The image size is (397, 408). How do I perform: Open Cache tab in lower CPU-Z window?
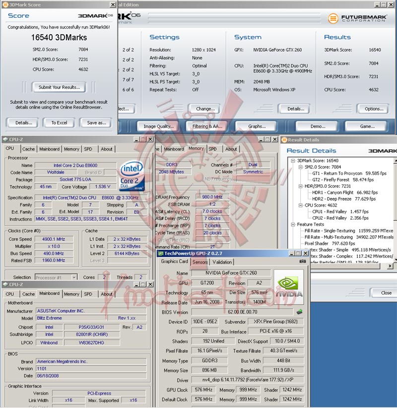click(28, 294)
